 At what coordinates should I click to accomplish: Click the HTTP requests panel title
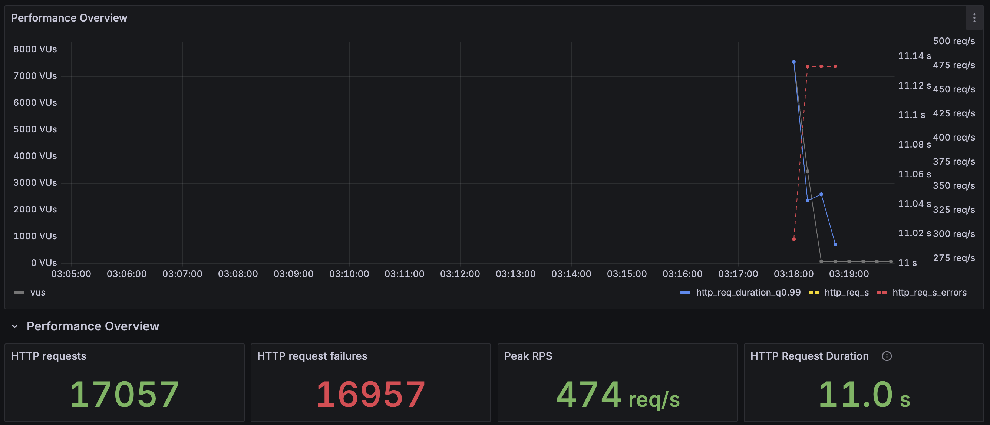[49, 356]
